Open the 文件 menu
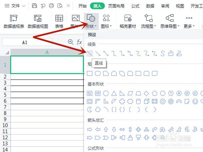The image size is (203, 152). coord(15,6)
